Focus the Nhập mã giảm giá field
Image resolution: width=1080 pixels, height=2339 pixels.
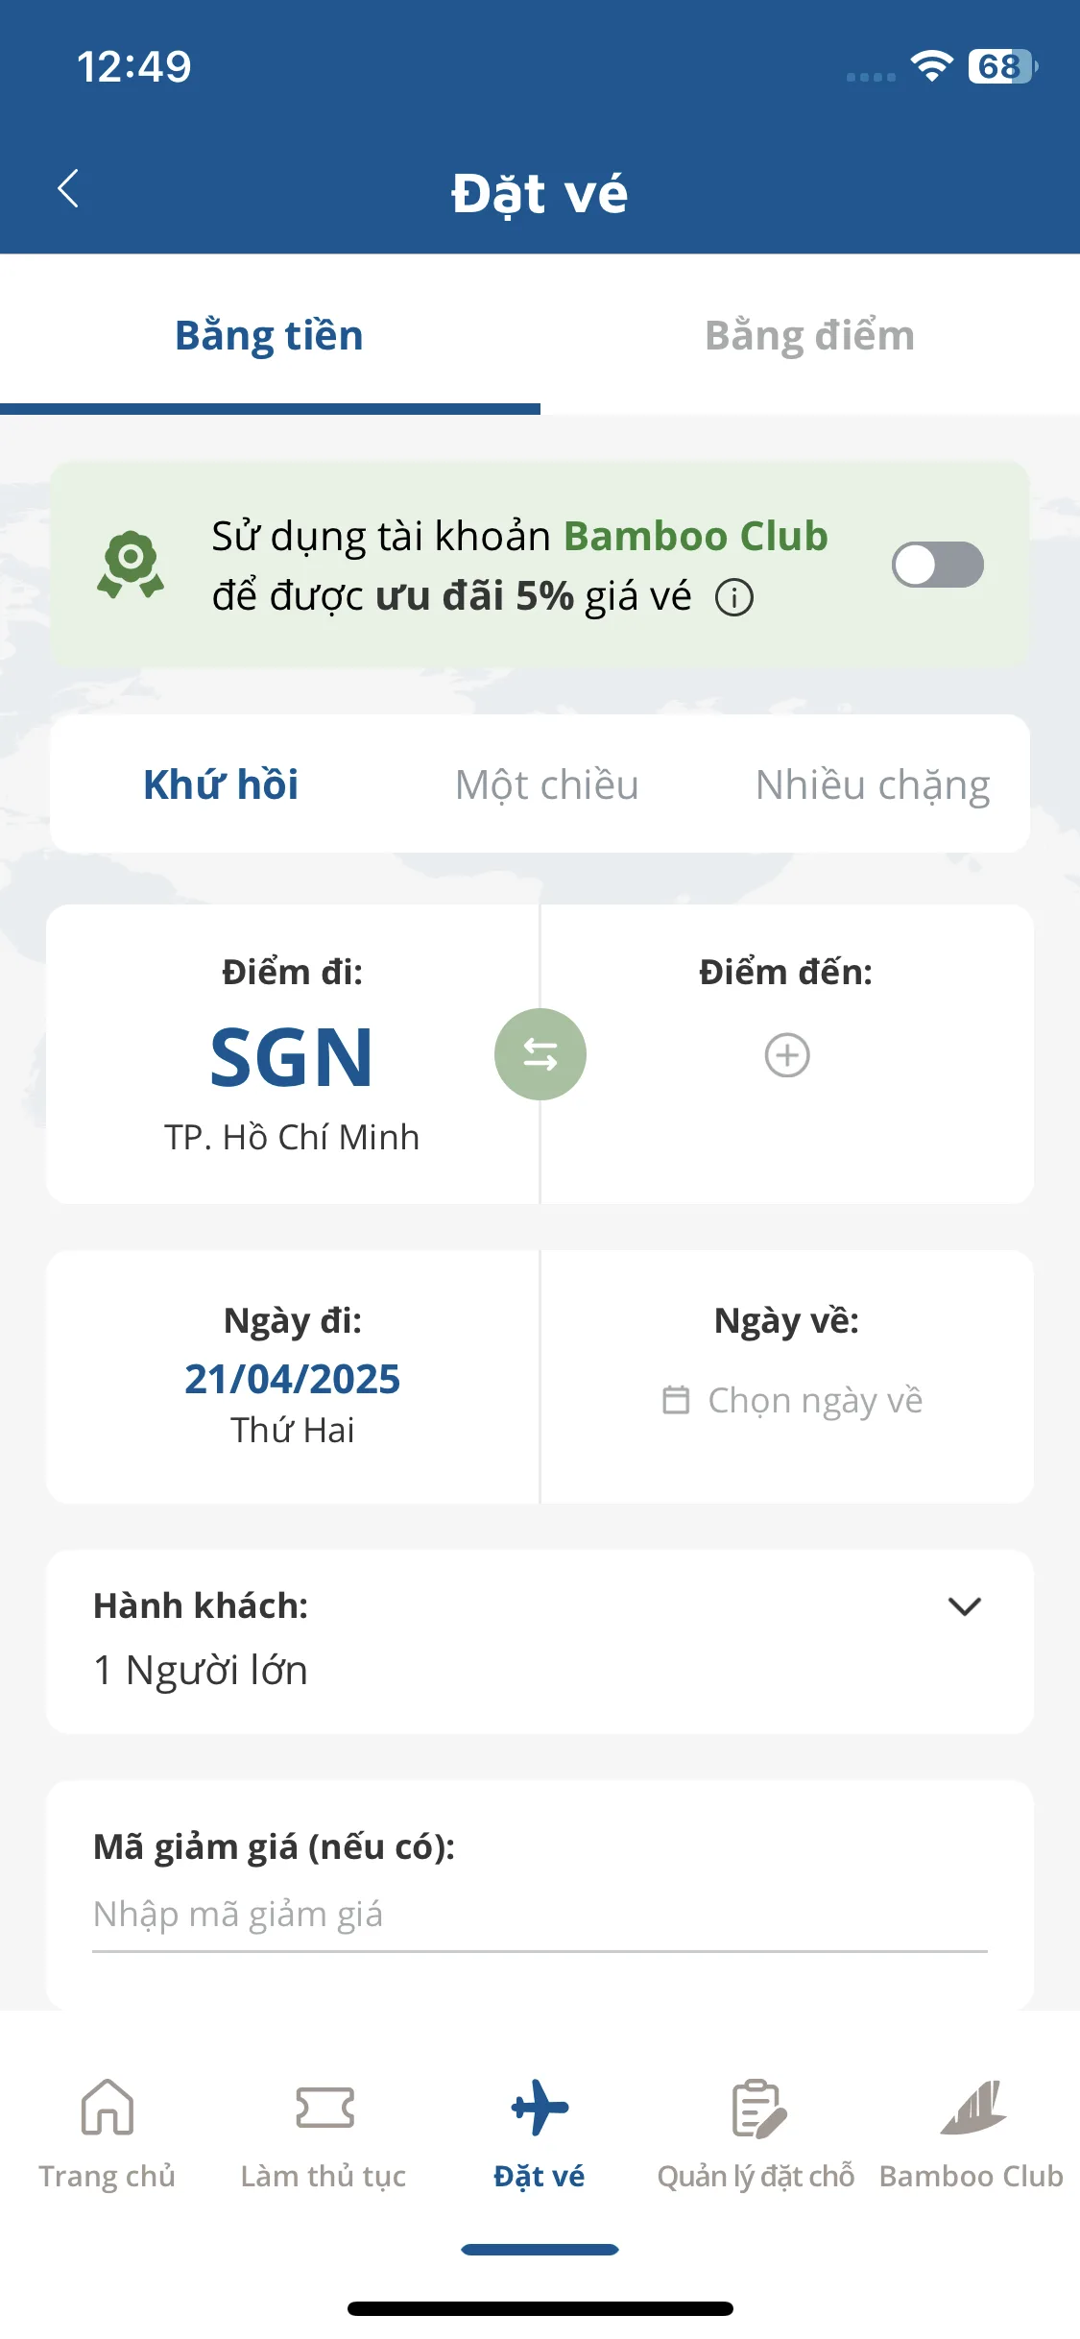coord(540,1914)
